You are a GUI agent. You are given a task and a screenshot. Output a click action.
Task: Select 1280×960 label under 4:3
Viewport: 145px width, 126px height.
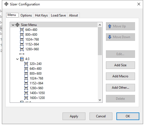pyautogui.click(x=36, y=88)
